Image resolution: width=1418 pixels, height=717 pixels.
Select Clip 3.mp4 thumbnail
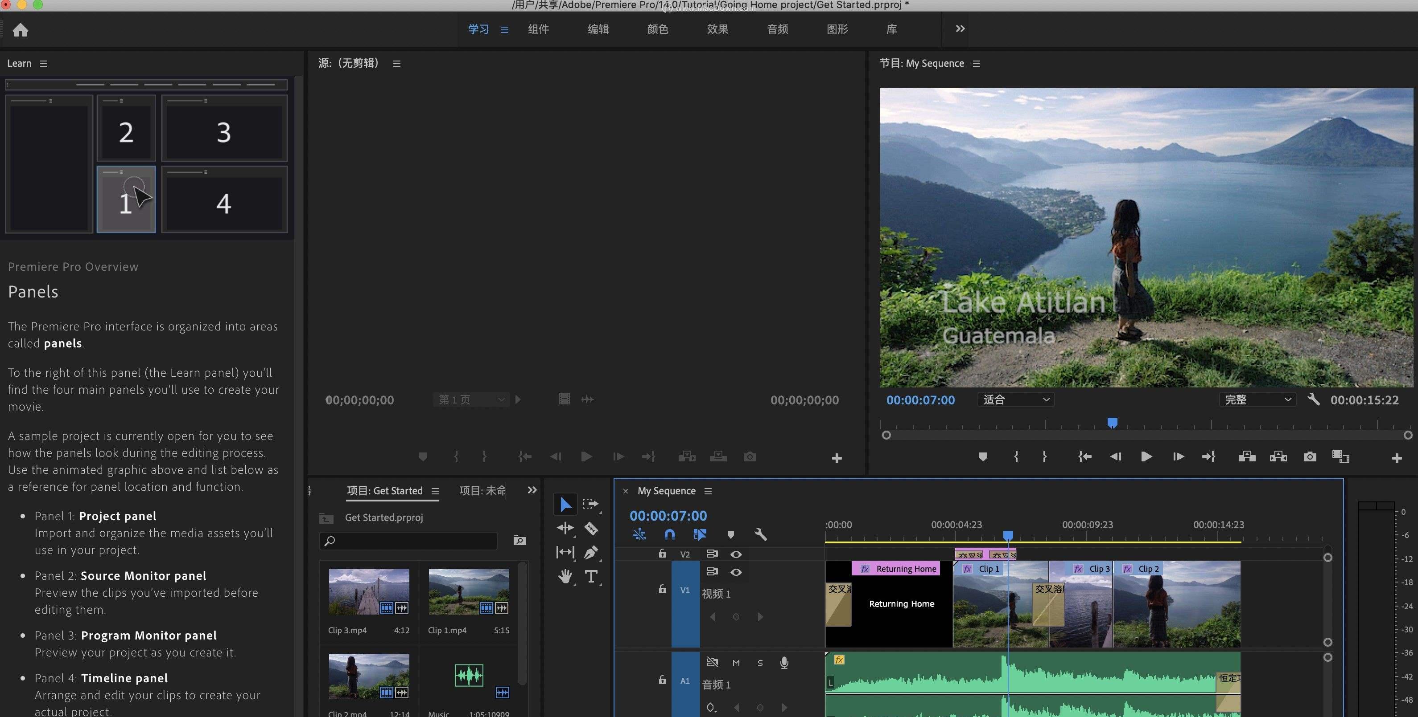[369, 591]
